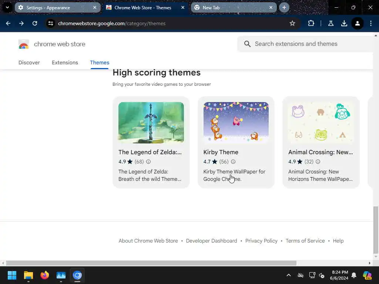This screenshot has width=379, height=284.
Task: Click The Legend of Zelda title
Action: click(x=150, y=152)
